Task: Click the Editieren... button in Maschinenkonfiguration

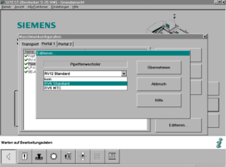Action: click(x=178, y=125)
